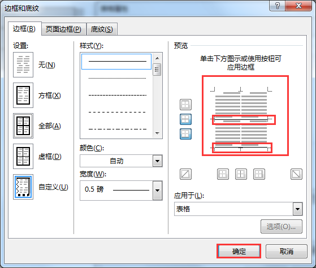Viewport: 316px width, 268px height.
Task: Select the 方框(X) box border setting icon
Action: click(x=23, y=96)
